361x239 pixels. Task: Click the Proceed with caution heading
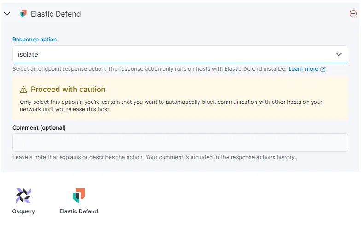[68, 90]
